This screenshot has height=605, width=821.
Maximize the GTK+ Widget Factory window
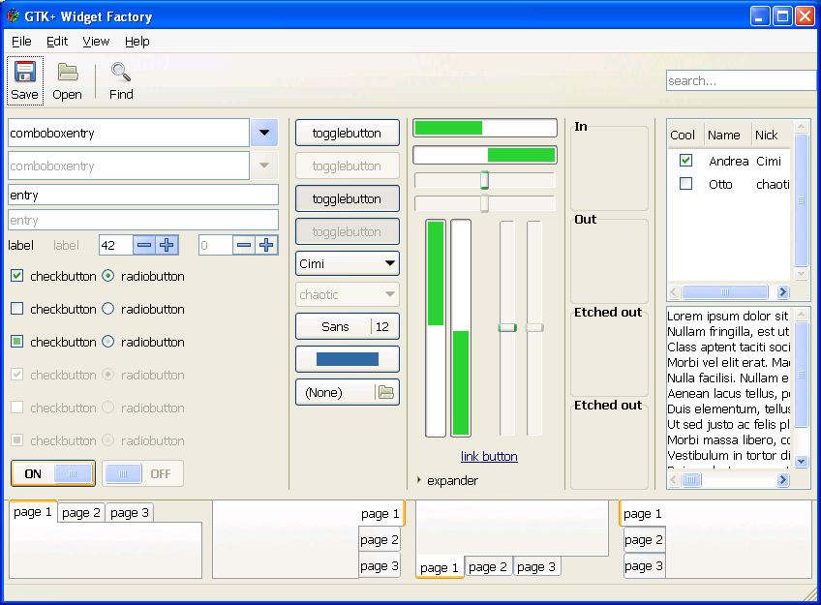pos(782,16)
